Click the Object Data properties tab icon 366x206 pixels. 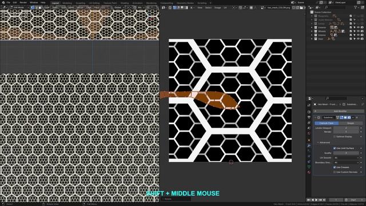coord(309,167)
